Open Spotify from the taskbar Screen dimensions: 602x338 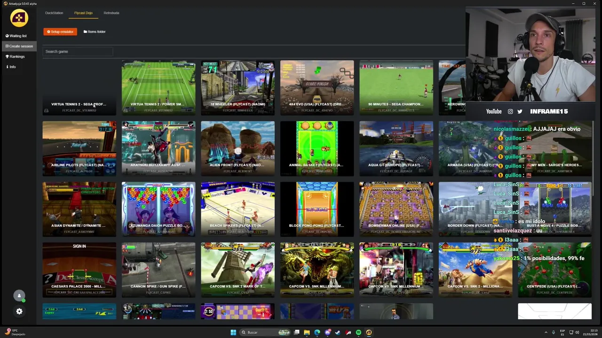tap(358, 332)
